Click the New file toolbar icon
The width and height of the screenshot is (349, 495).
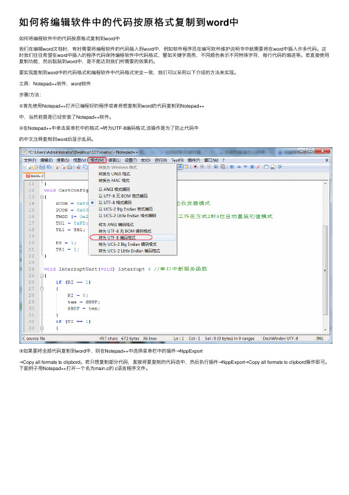click(x=29, y=167)
